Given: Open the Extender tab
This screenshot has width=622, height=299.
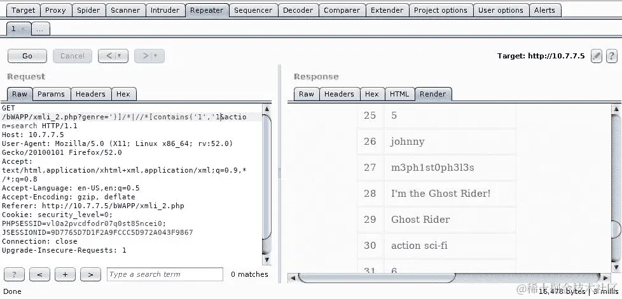Looking at the screenshot, I should coord(387,10).
